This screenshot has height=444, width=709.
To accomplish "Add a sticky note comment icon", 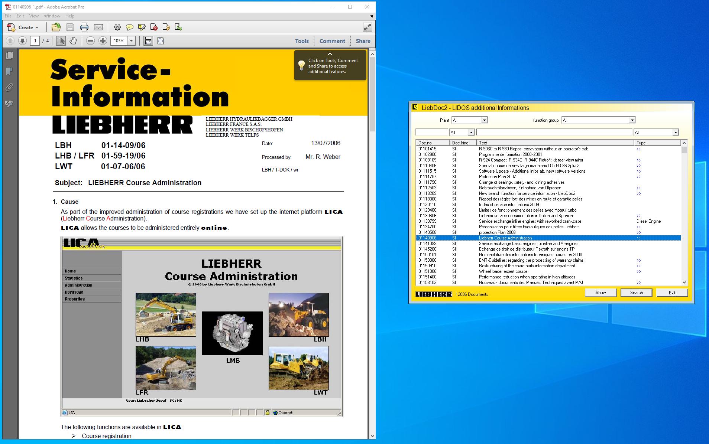I will tap(129, 27).
